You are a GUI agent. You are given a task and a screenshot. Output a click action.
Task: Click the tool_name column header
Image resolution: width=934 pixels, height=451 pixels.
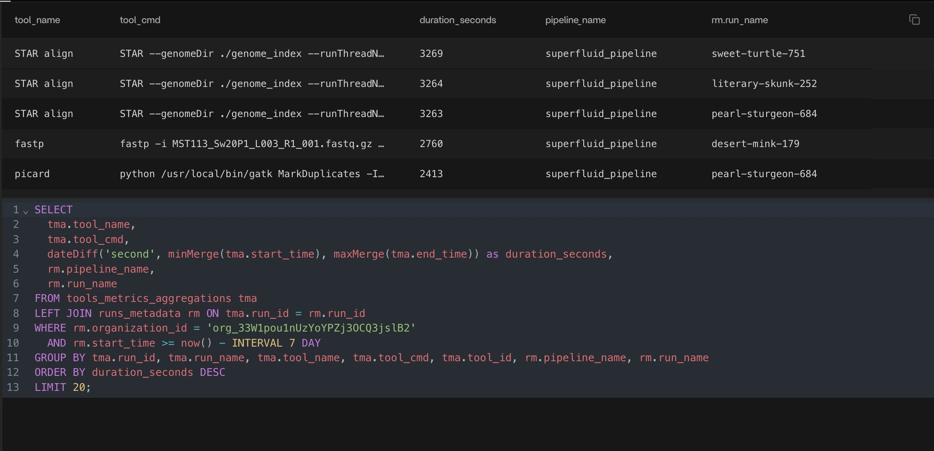point(37,20)
